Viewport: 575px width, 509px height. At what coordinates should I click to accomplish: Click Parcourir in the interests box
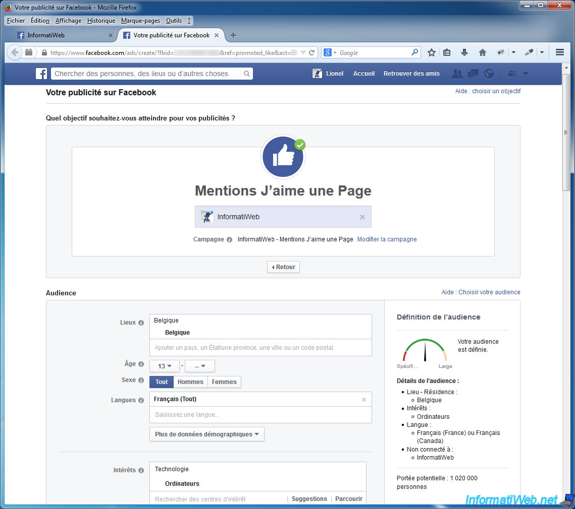pyautogui.click(x=349, y=499)
